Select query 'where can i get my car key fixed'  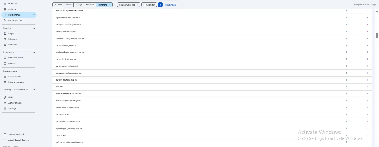[x=69, y=101]
